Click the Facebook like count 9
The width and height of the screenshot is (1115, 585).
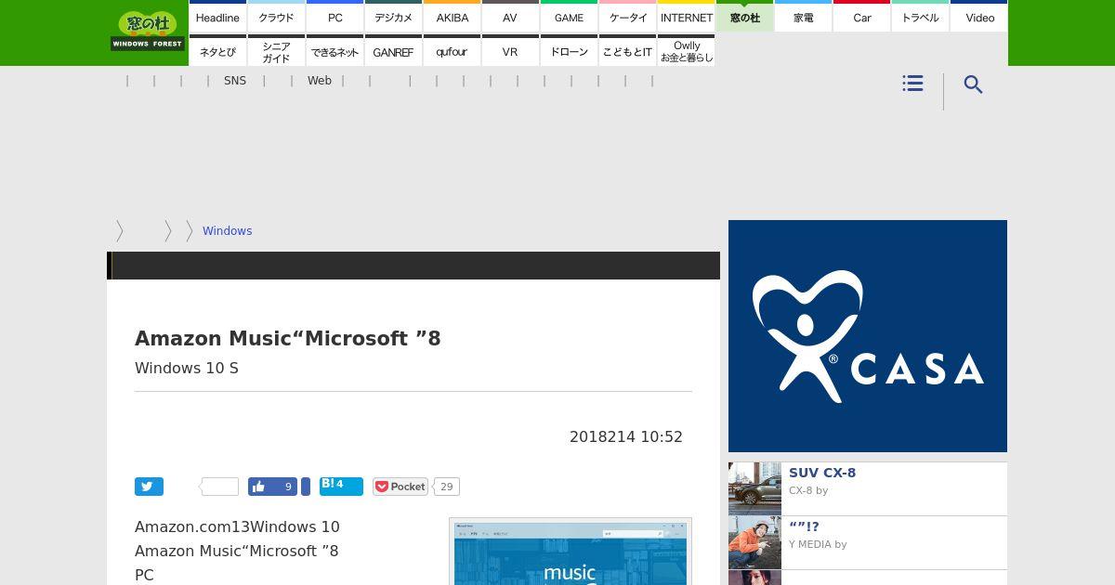pos(288,487)
